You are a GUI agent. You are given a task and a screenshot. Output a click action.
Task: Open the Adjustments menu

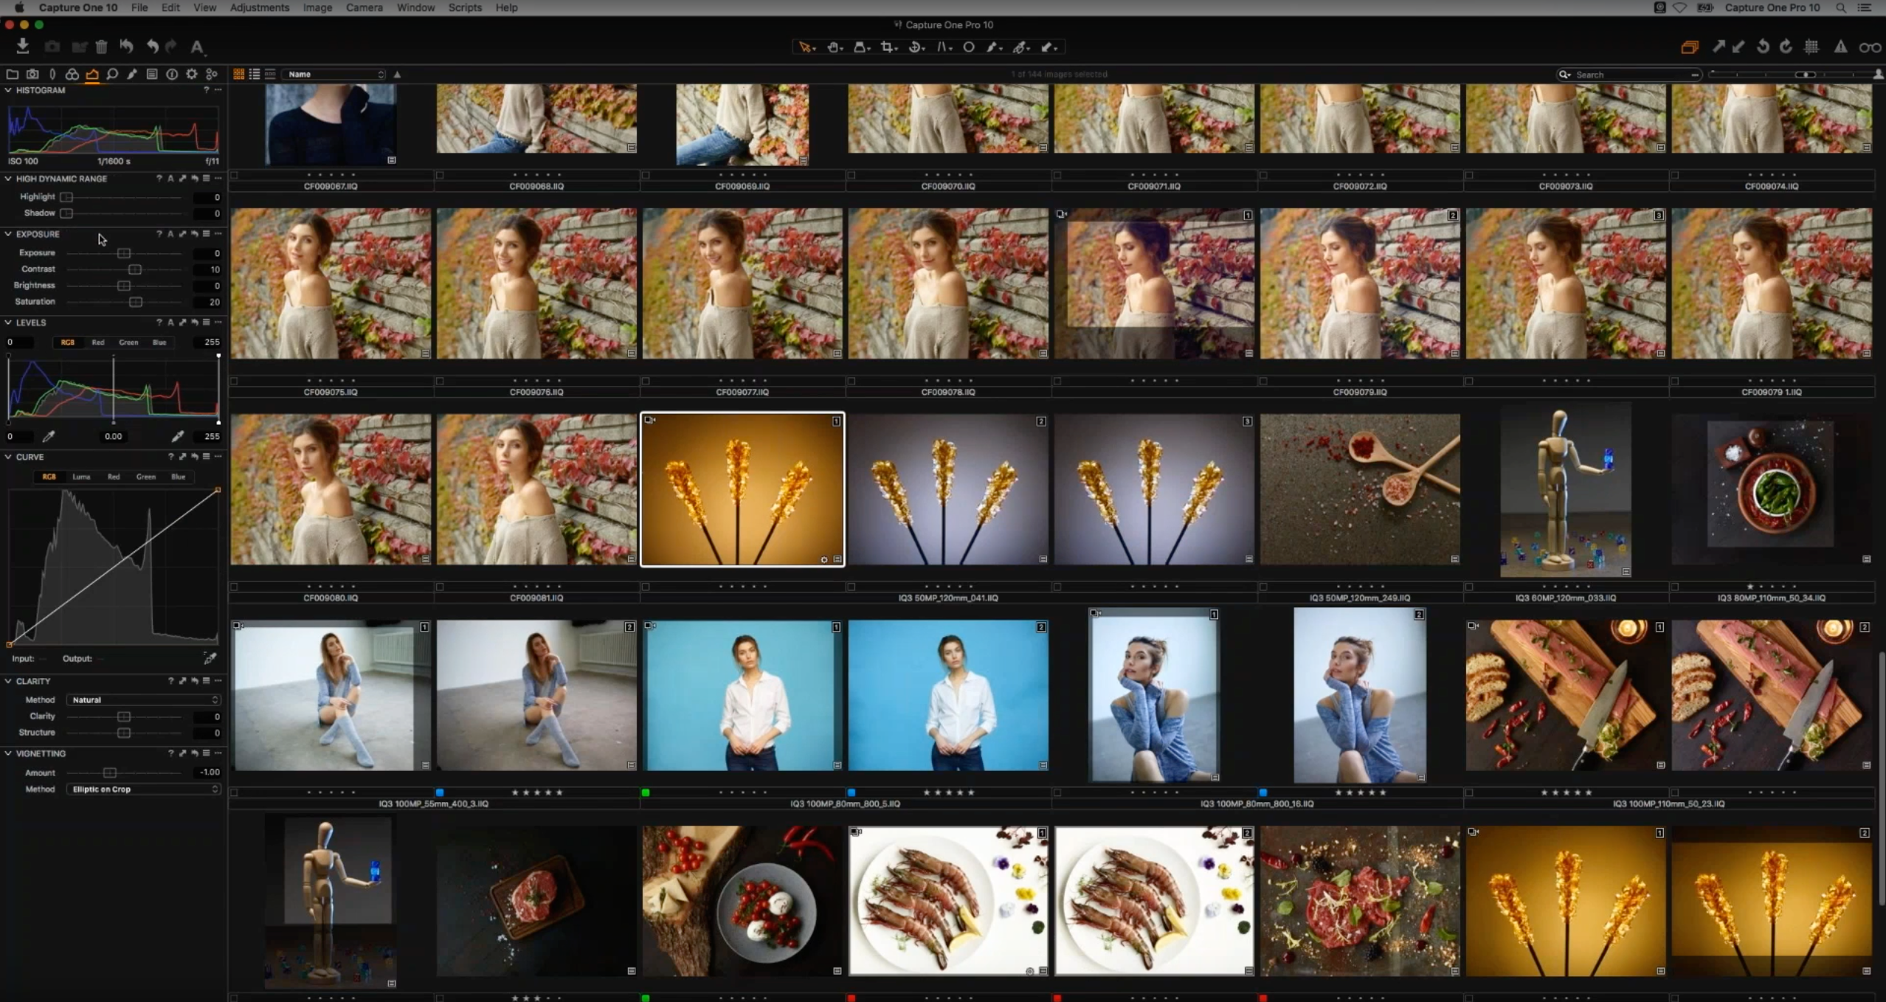coord(259,7)
